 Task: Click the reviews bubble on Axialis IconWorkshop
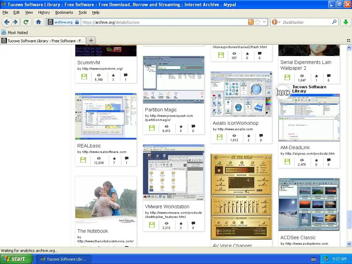pos(261,135)
